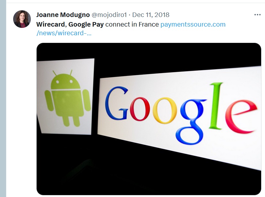Open the @mojodiro1 handle profile

click(x=109, y=15)
